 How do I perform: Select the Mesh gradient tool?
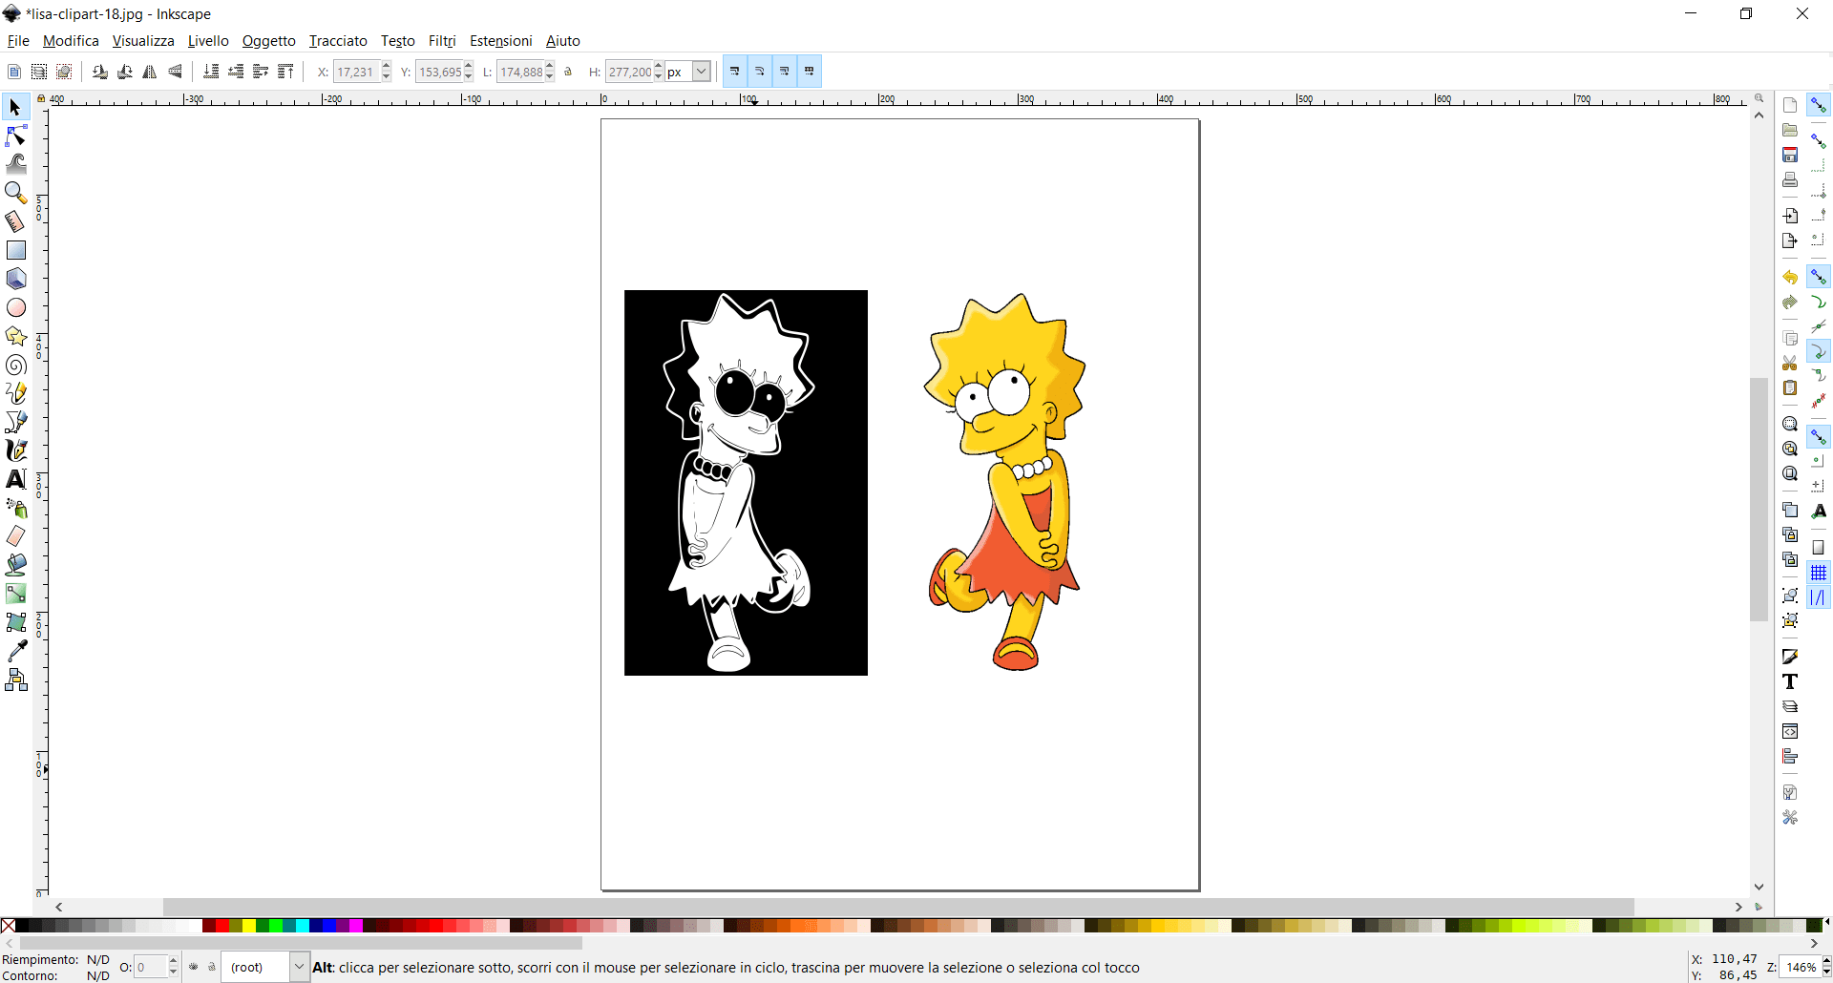[15, 622]
